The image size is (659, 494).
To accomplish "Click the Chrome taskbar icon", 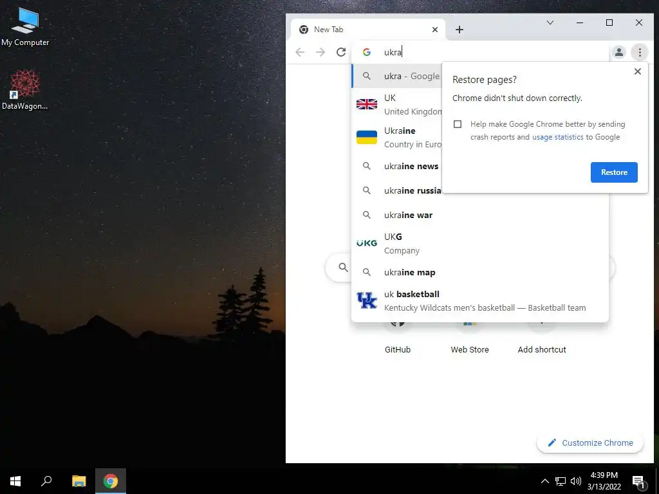I will [x=111, y=481].
